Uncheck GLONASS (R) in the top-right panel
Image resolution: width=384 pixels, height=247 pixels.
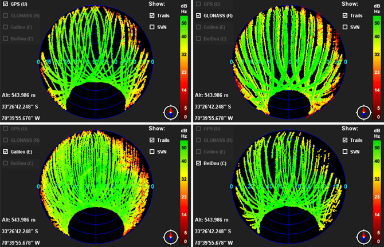(x=199, y=16)
